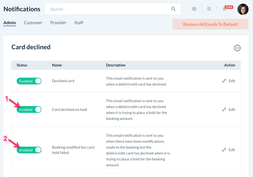Open the user profile avatar

pos(243,9)
